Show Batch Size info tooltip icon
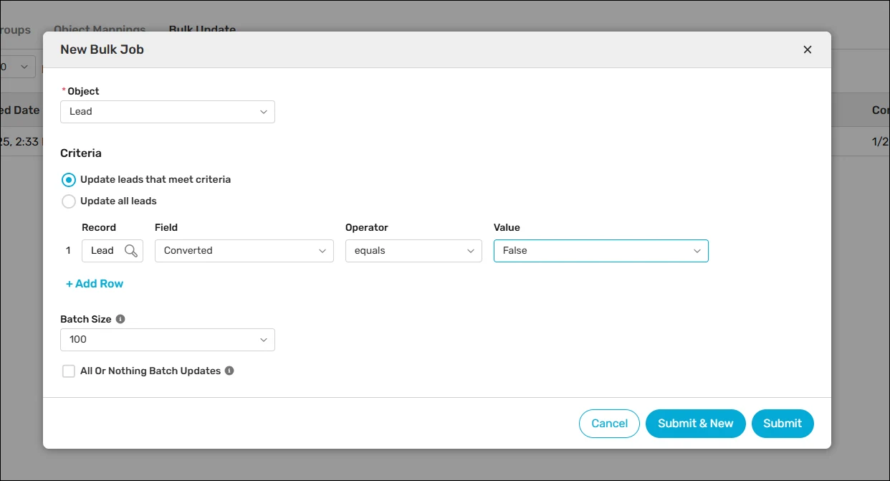The height and width of the screenshot is (481, 890). click(120, 319)
